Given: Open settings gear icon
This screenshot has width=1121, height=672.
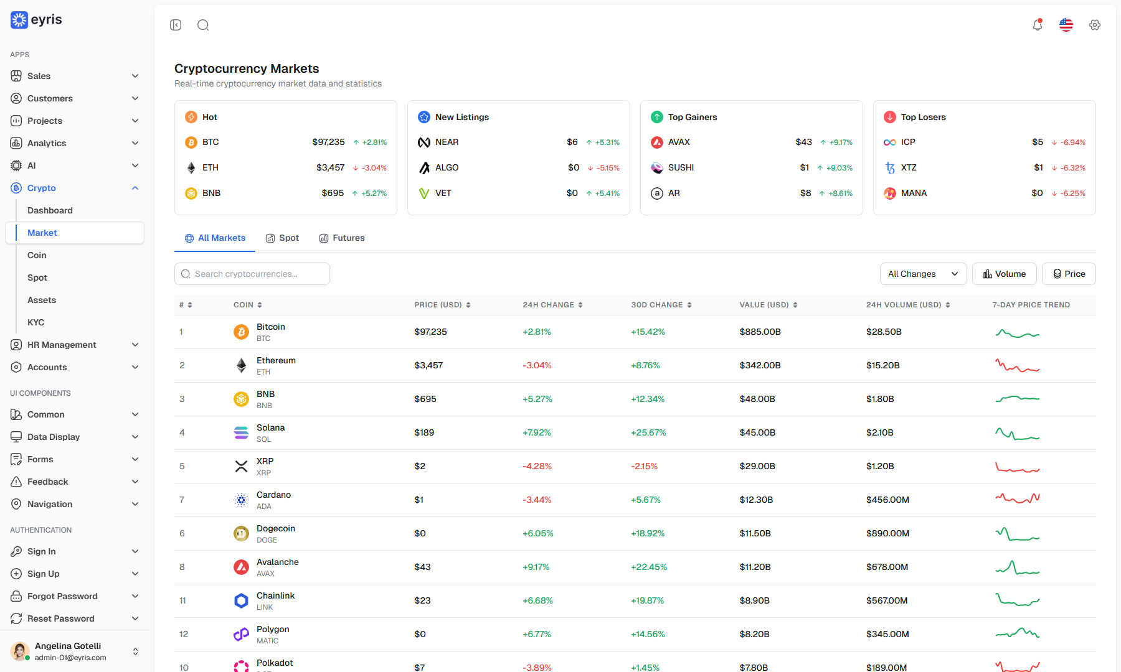Looking at the screenshot, I should [1095, 25].
